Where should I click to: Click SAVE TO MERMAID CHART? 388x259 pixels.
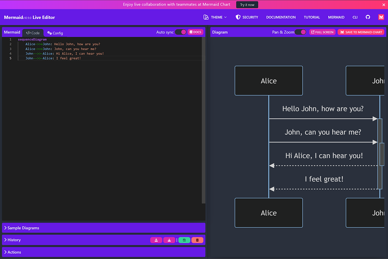[361, 32]
